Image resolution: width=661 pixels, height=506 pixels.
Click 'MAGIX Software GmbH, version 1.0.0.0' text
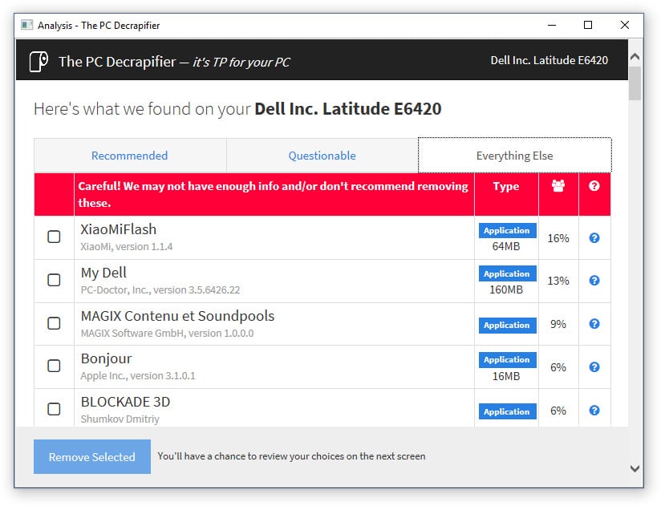(x=167, y=334)
